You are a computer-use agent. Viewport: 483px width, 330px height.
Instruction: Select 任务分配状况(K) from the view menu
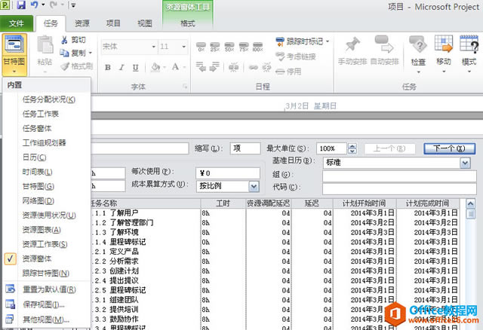click(48, 99)
